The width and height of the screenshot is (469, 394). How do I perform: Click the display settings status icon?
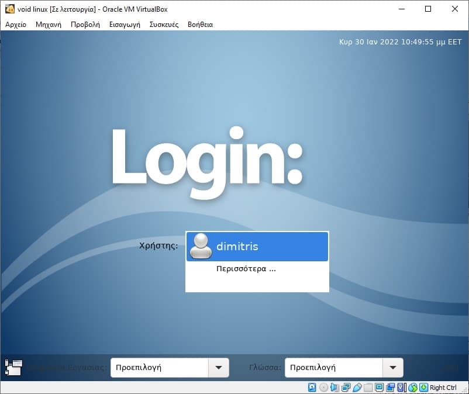(x=379, y=387)
